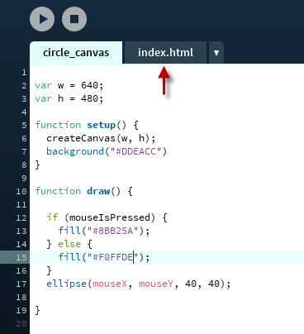The image size is (304, 334).
Task: Click the mouseY argument
Action: coord(156,284)
